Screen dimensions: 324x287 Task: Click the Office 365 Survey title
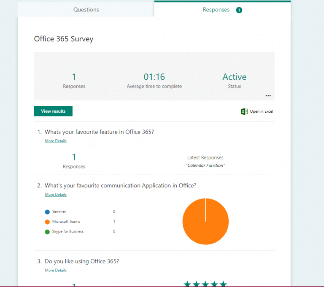pyautogui.click(x=64, y=39)
